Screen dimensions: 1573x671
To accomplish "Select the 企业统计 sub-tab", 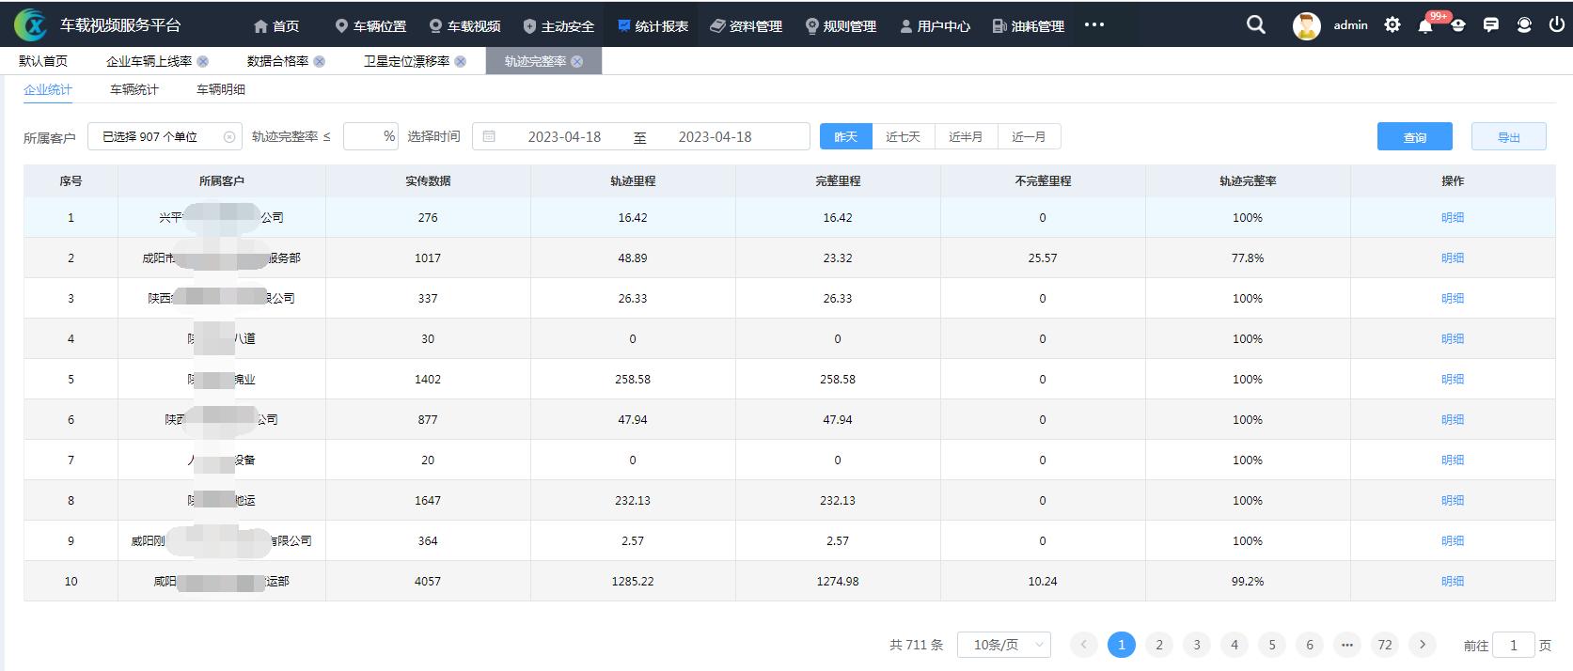I will tap(48, 89).
